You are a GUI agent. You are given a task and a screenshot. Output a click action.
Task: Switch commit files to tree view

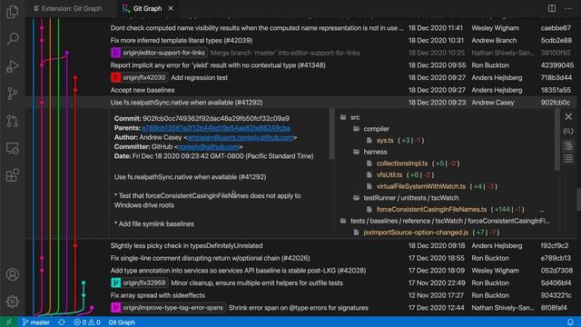pos(568,145)
